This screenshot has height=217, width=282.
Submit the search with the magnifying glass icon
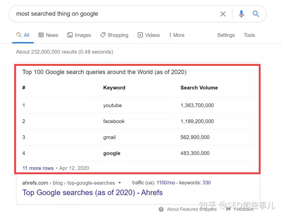pyautogui.click(x=256, y=14)
